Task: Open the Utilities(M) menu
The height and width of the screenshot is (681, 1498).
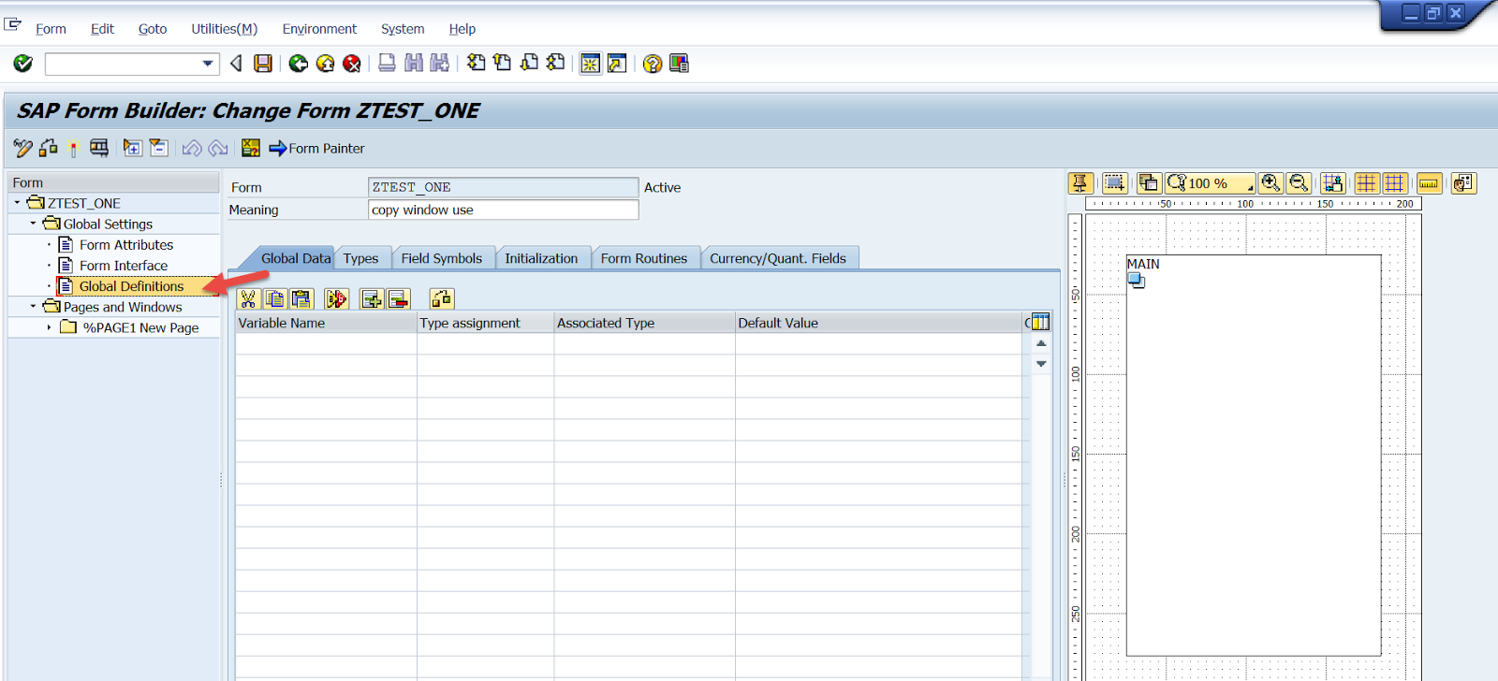Action: tap(224, 29)
